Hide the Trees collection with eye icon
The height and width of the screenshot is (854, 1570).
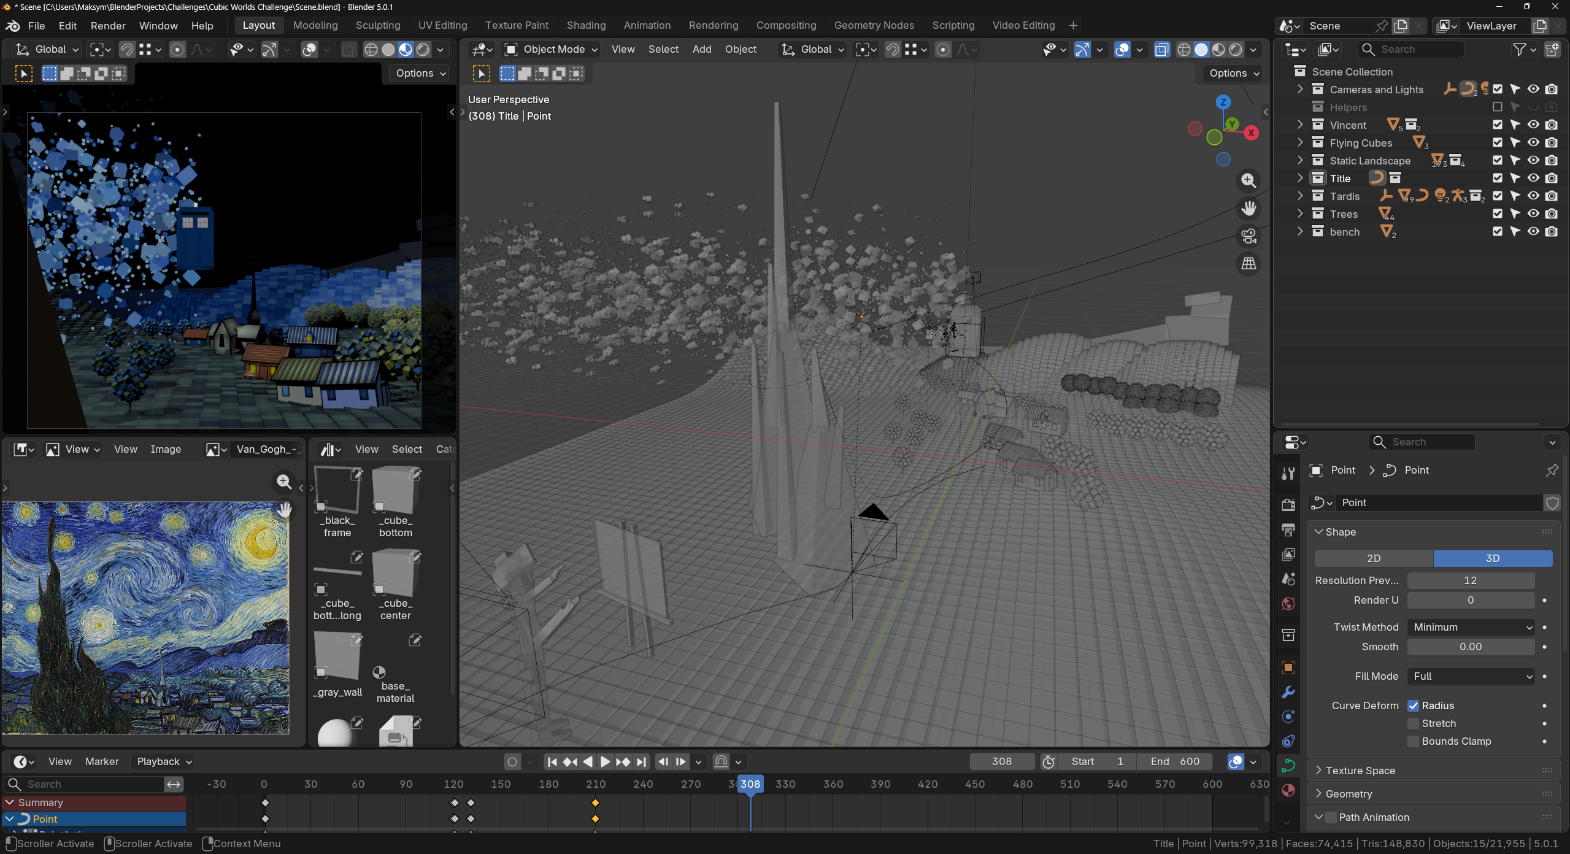[x=1533, y=214]
